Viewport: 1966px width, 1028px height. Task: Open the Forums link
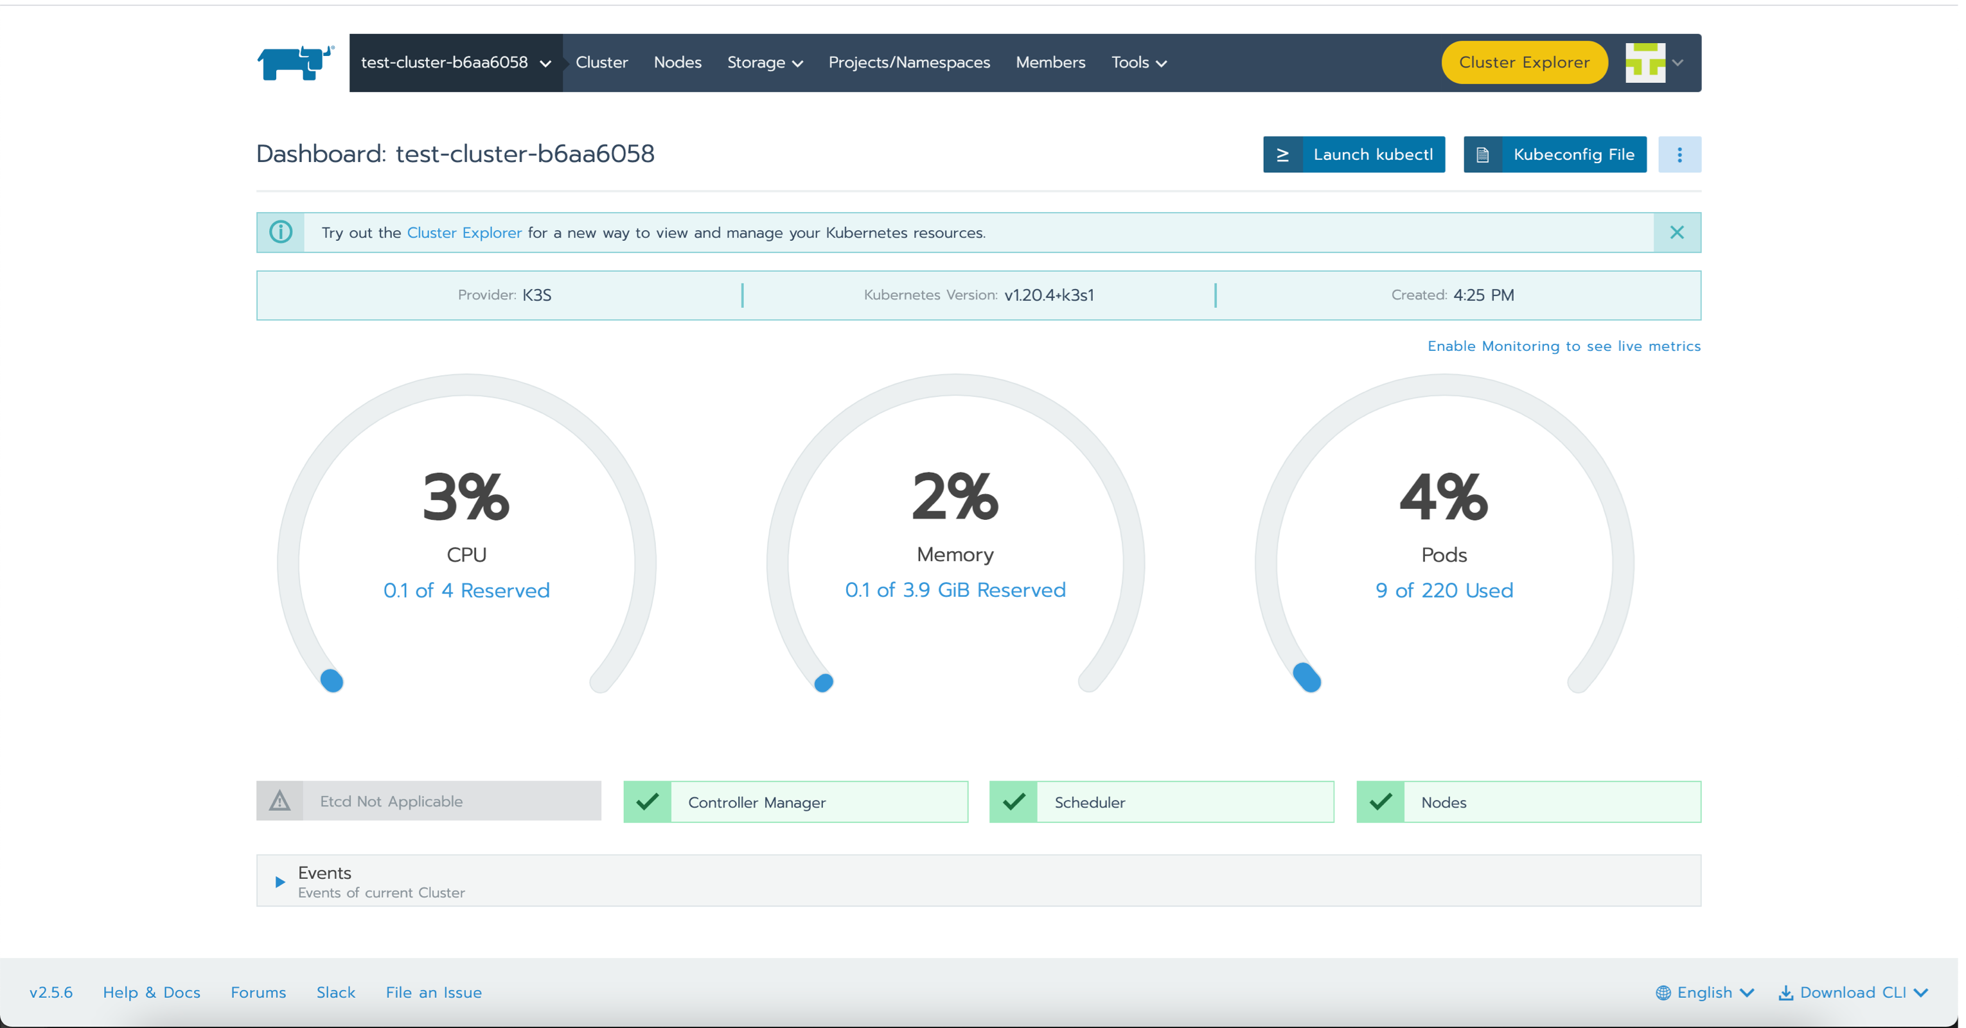tap(259, 992)
